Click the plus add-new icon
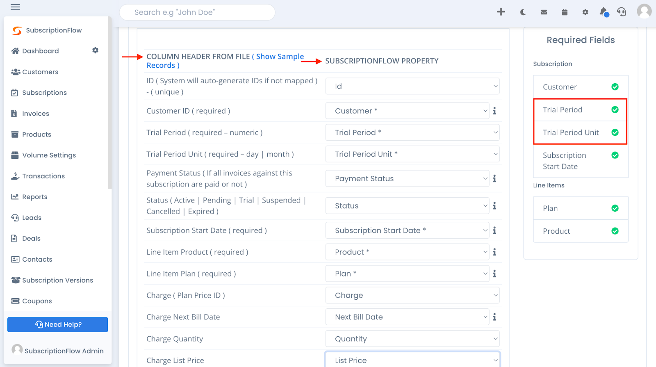 [x=501, y=12]
